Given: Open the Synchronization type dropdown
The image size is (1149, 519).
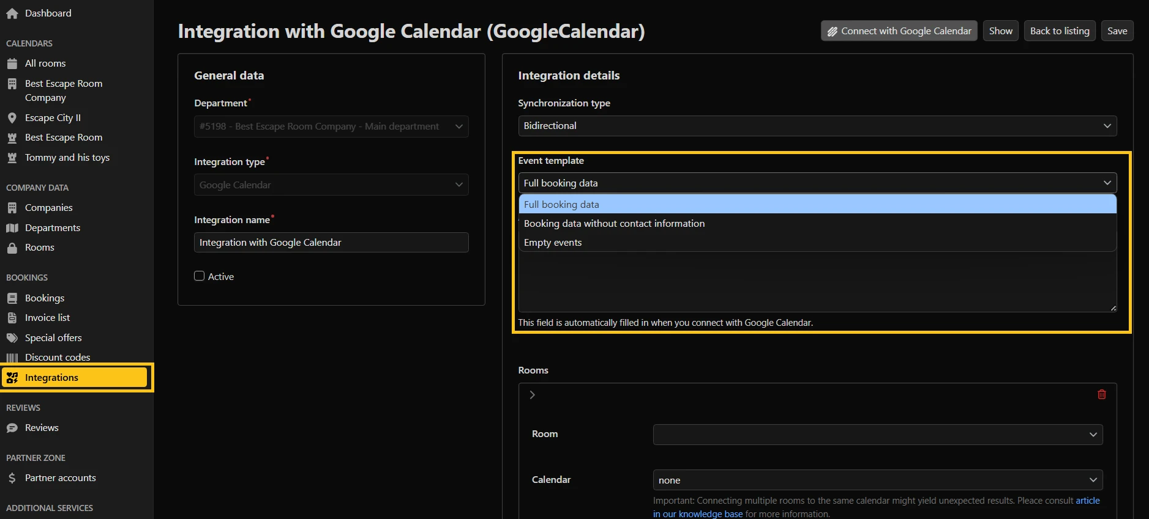Looking at the screenshot, I should point(817,126).
